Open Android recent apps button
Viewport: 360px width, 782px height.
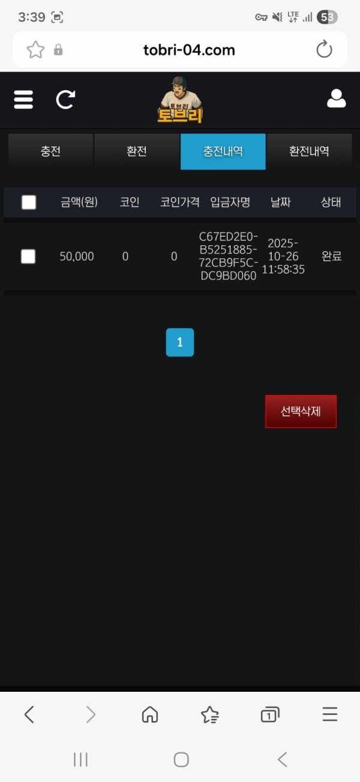click(x=80, y=759)
